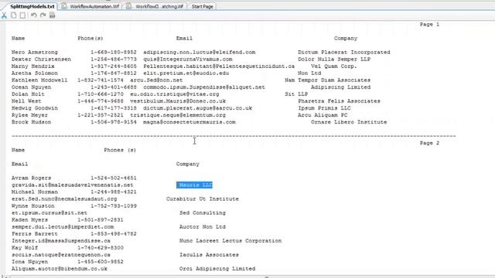The height and width of the screenshot is (278, 495).
Task: Click the 'Page 2' label
Action: [429, 143]
